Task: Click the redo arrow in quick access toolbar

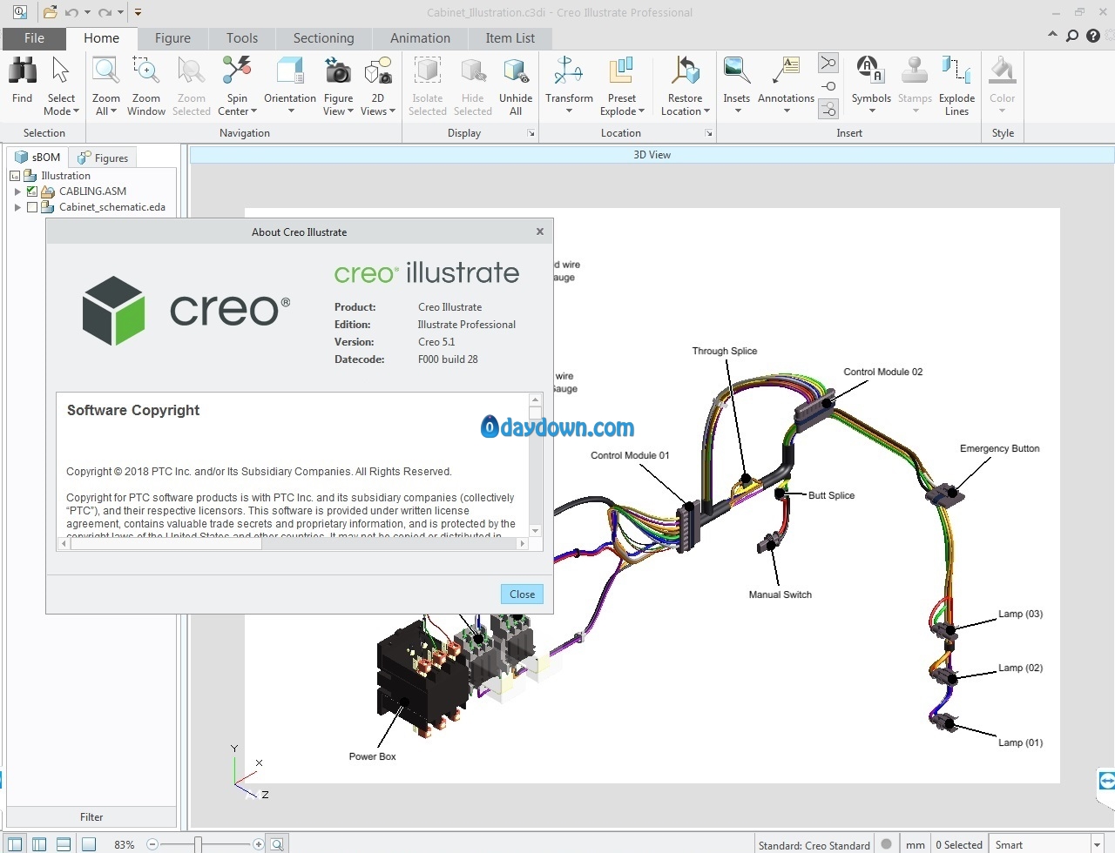Action: pos(105,12)
